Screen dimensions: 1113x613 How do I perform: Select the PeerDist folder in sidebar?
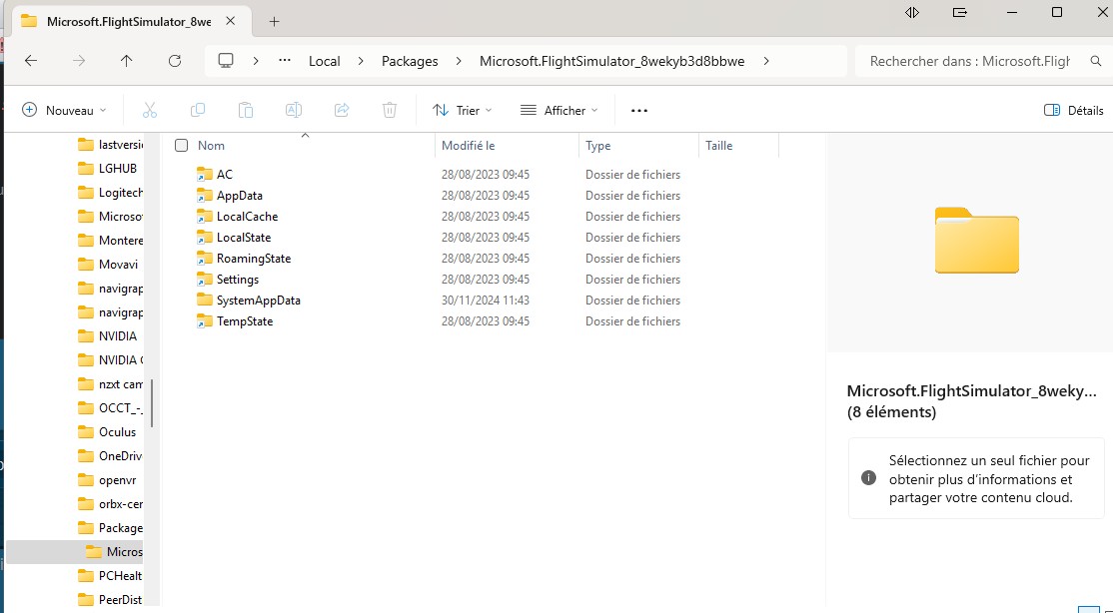[x=110, y=599]
